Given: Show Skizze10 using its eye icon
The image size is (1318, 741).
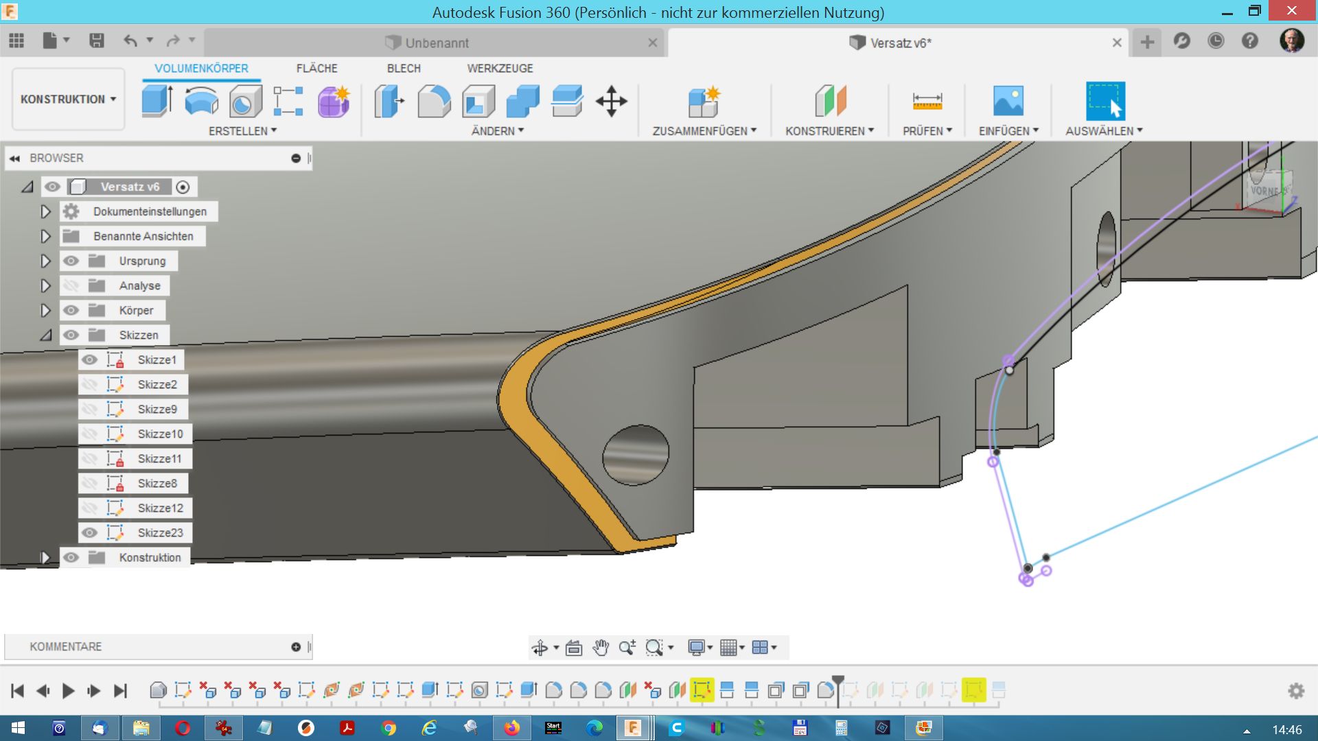Looking at the screenshot, I should (x=89, y=434).
